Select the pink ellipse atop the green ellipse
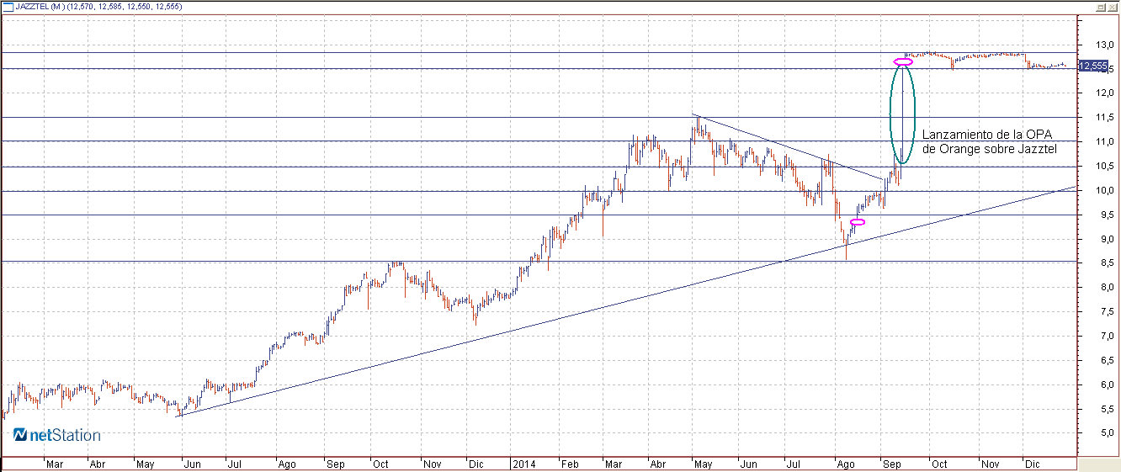Viewport: 1121px width, 472px height. click(903, 62)
